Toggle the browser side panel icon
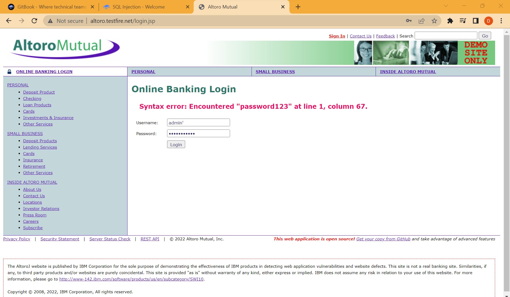This screenshot has height=297, width=510. tap(475, 21)
